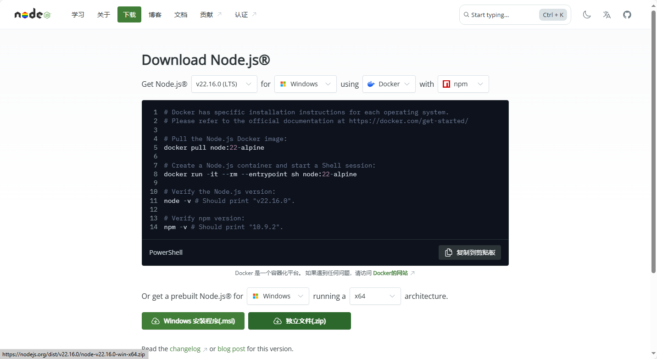657x359 pixels.
Task: Click code line starting 'node -v'
Action: 229,201
